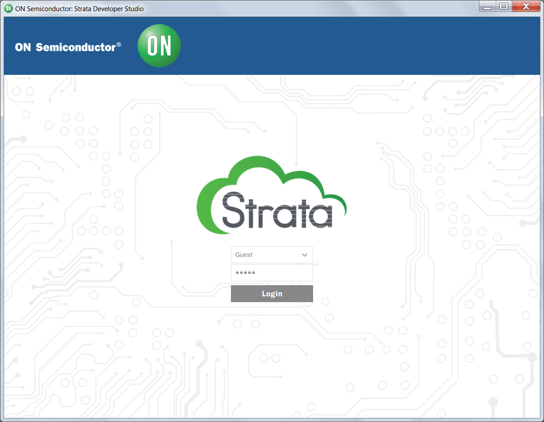Click the circuit board background below the Login button

pyautogui.click(x=272, y=348)
